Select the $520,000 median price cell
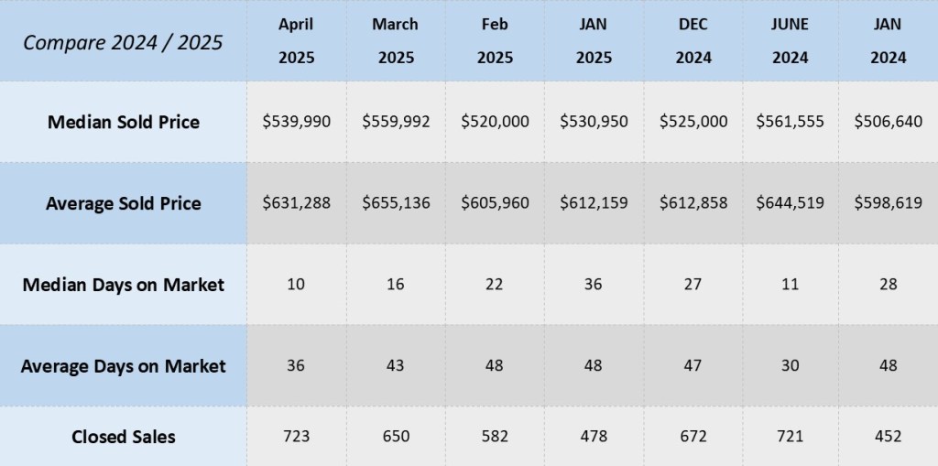938x466 pixels. pyautogui.click(x=495, y=121)
